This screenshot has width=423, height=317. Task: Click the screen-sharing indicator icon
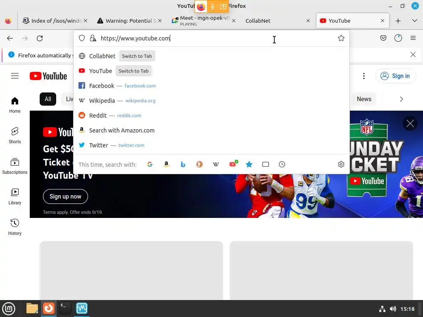(223, 7)
